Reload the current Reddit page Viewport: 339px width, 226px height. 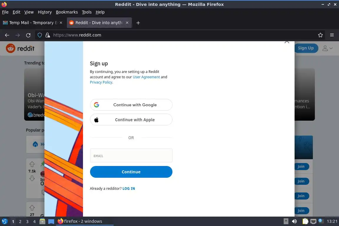(28, 35)
